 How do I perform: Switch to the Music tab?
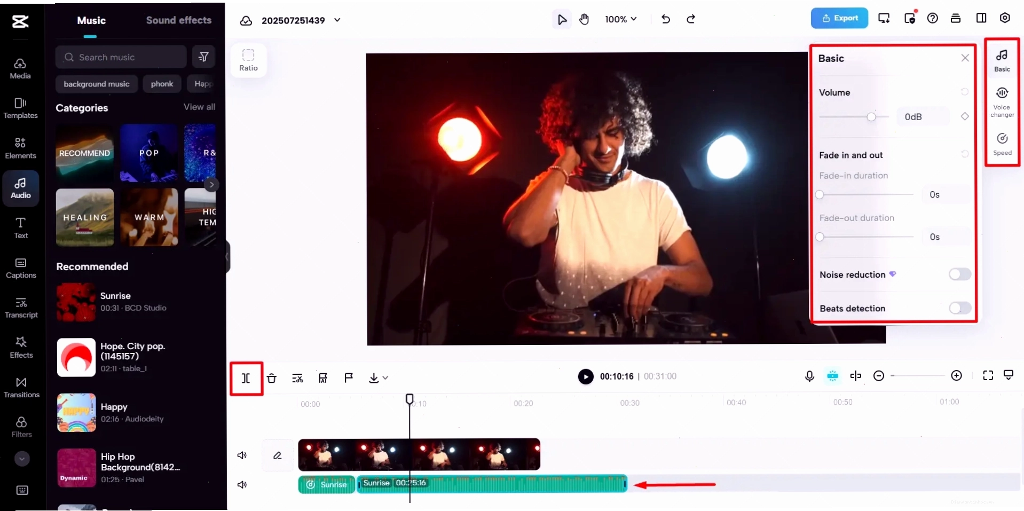[91, 20]
